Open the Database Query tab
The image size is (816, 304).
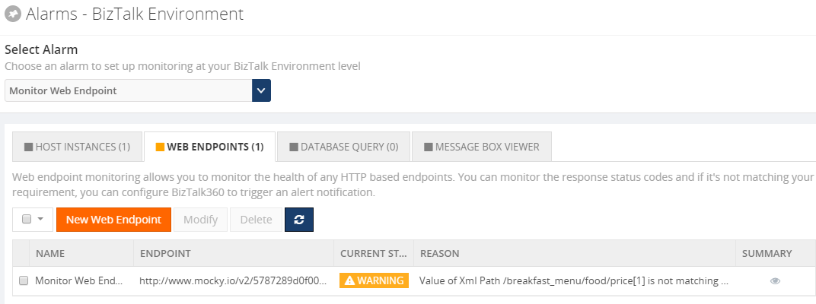point(344,147)
